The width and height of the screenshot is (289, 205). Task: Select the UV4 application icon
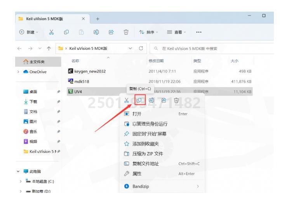pyautogui.click(x=70, y=91)
